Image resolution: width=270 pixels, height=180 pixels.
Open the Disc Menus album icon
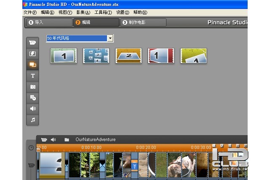(x=32, y=98)
